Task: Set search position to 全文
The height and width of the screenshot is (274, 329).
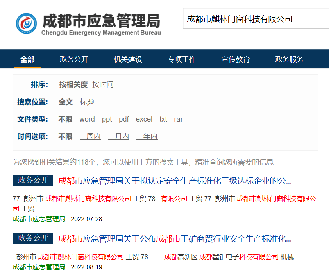Action: 66,102
